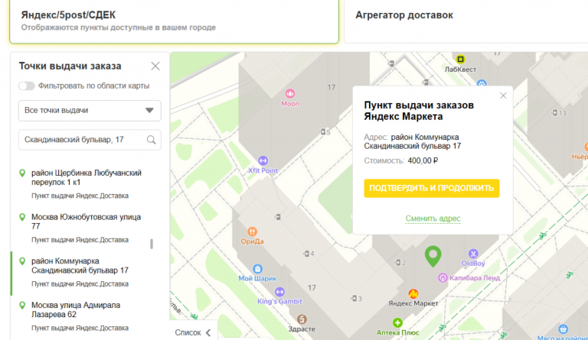Select Южнобутовская улица 77 pickup point
This screenshot has height=340, width=588.
point(87,228)
